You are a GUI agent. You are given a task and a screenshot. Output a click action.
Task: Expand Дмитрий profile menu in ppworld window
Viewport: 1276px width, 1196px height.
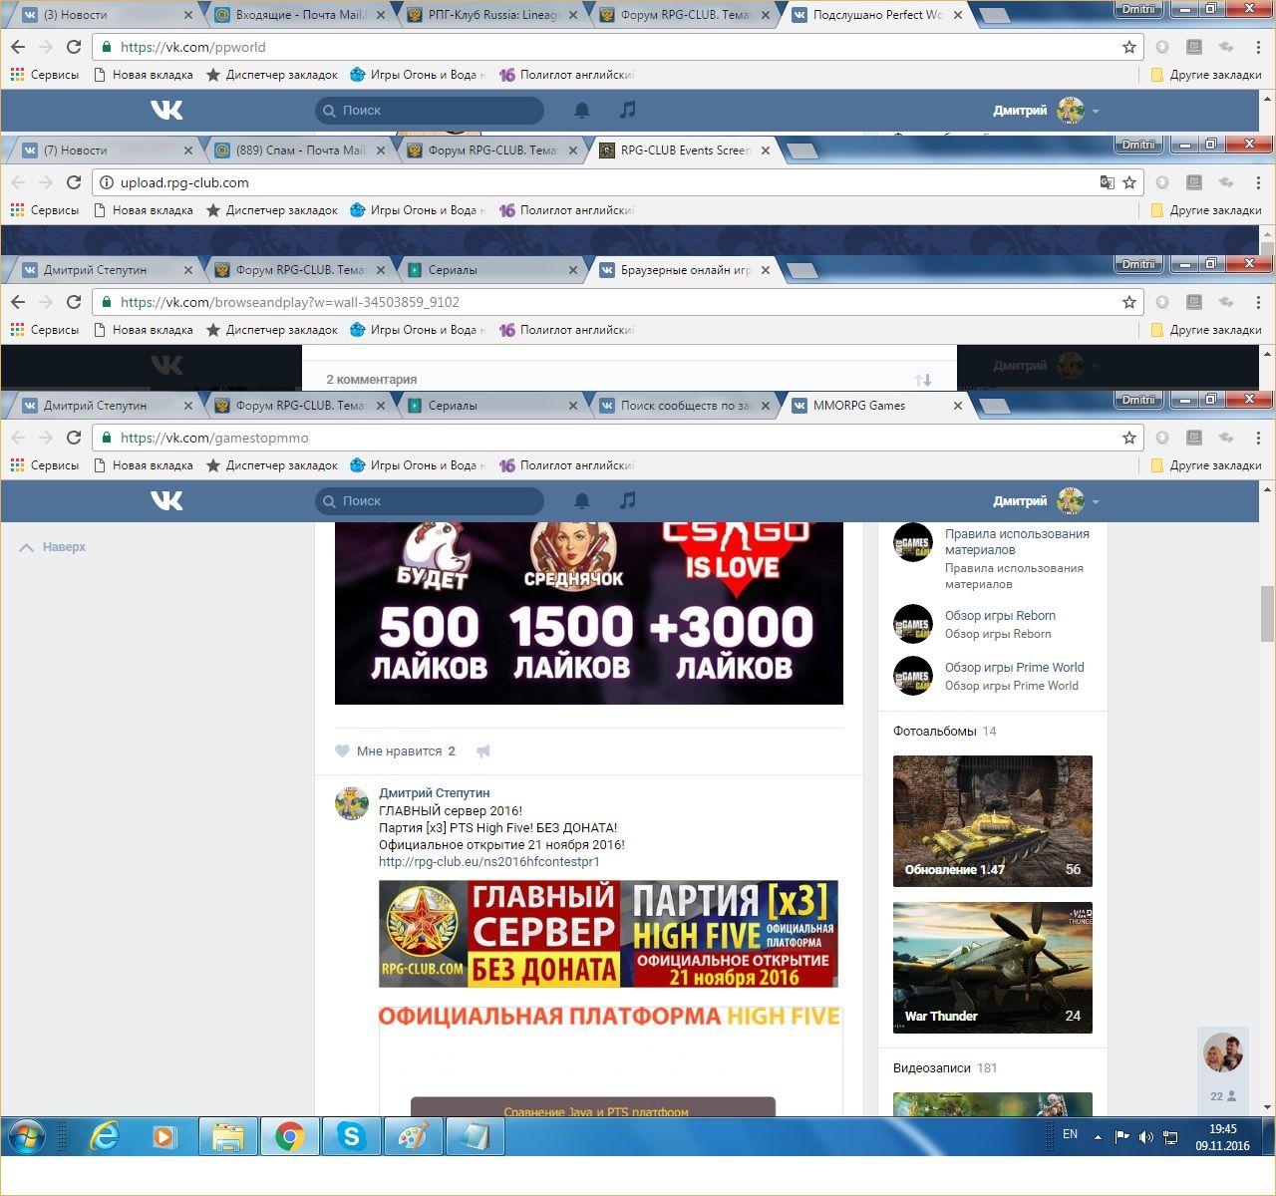pos(1047,111)
